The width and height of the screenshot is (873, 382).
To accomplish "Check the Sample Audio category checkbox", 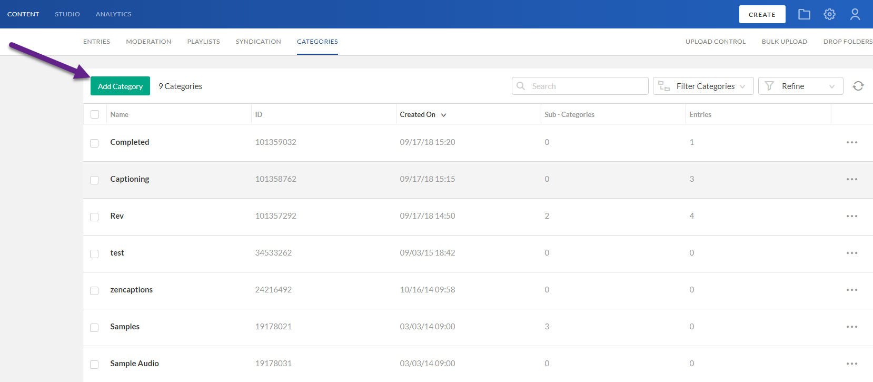I will 94,365.
